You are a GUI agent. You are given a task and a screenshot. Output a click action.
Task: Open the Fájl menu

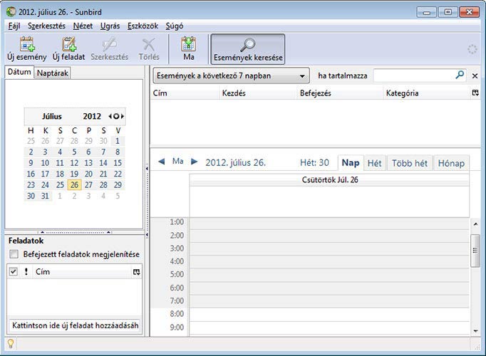pyautogui.click(x=14, y=26)
